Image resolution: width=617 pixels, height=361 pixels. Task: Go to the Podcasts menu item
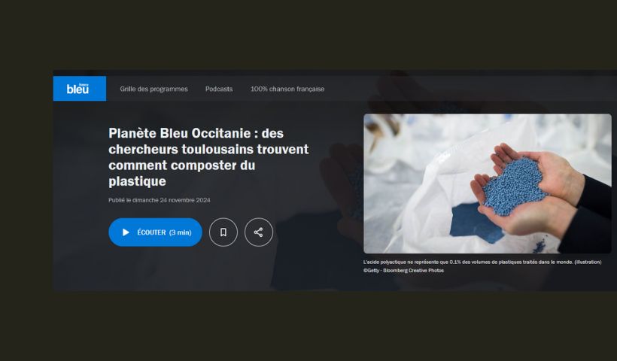point(219,89)
